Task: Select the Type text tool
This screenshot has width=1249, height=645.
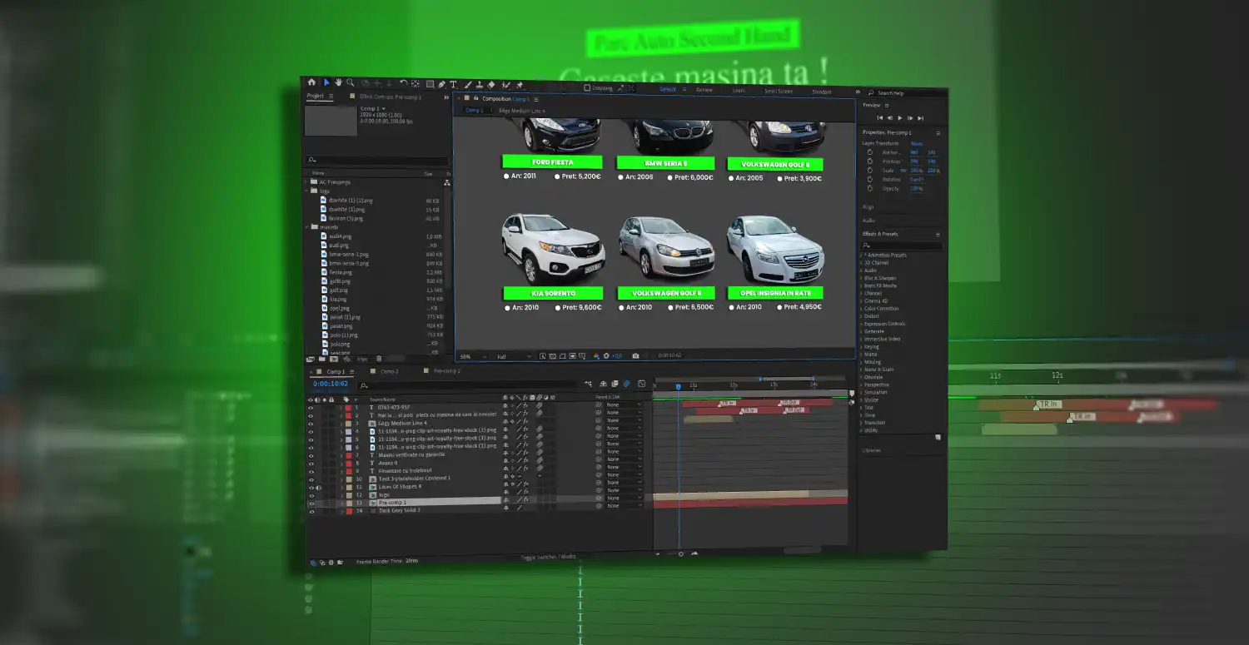Action: pos(453,85)
